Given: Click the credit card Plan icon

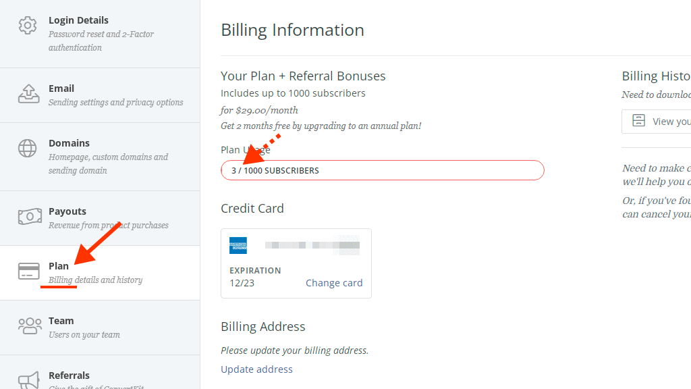Looking at the screenshot, I should [x=28, y=271].
